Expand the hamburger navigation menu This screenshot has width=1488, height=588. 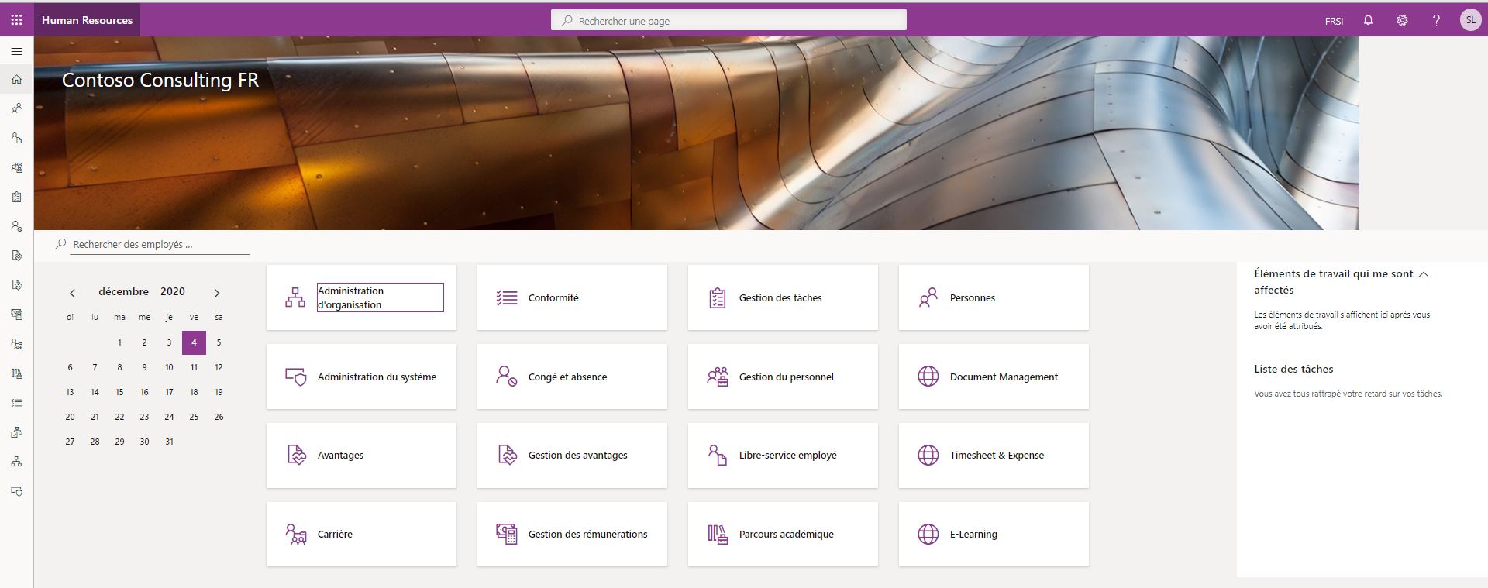(16, 52)
